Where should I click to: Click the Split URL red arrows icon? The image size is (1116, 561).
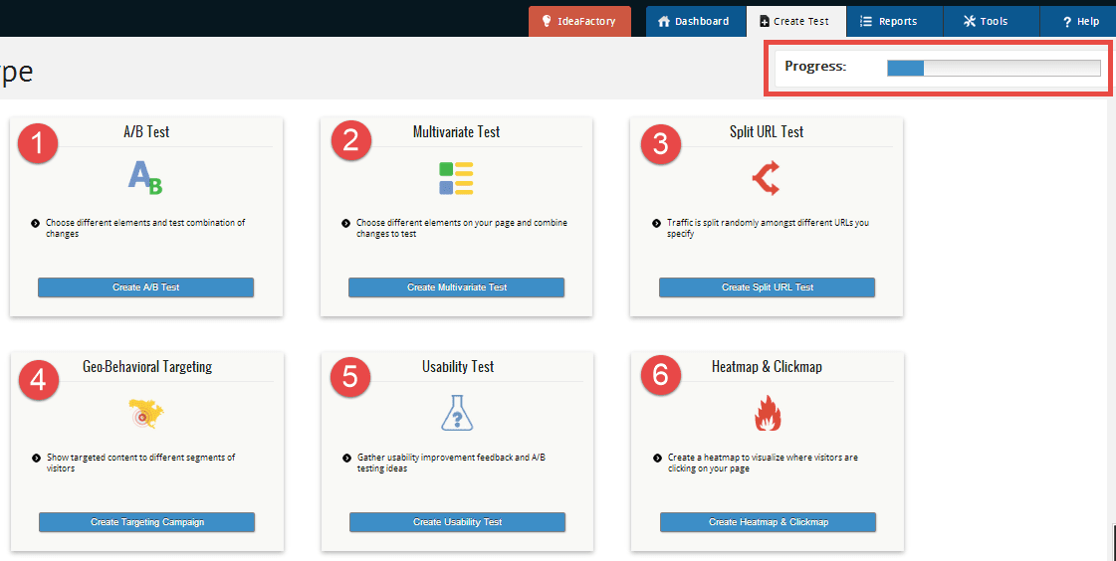coord(767,178)
